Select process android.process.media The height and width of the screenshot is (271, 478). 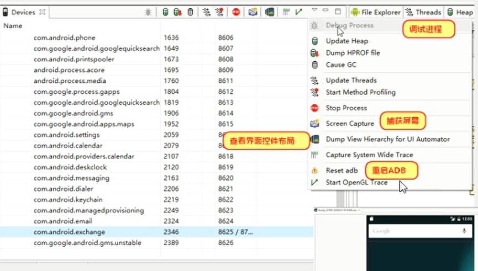(x=70, y=81)
